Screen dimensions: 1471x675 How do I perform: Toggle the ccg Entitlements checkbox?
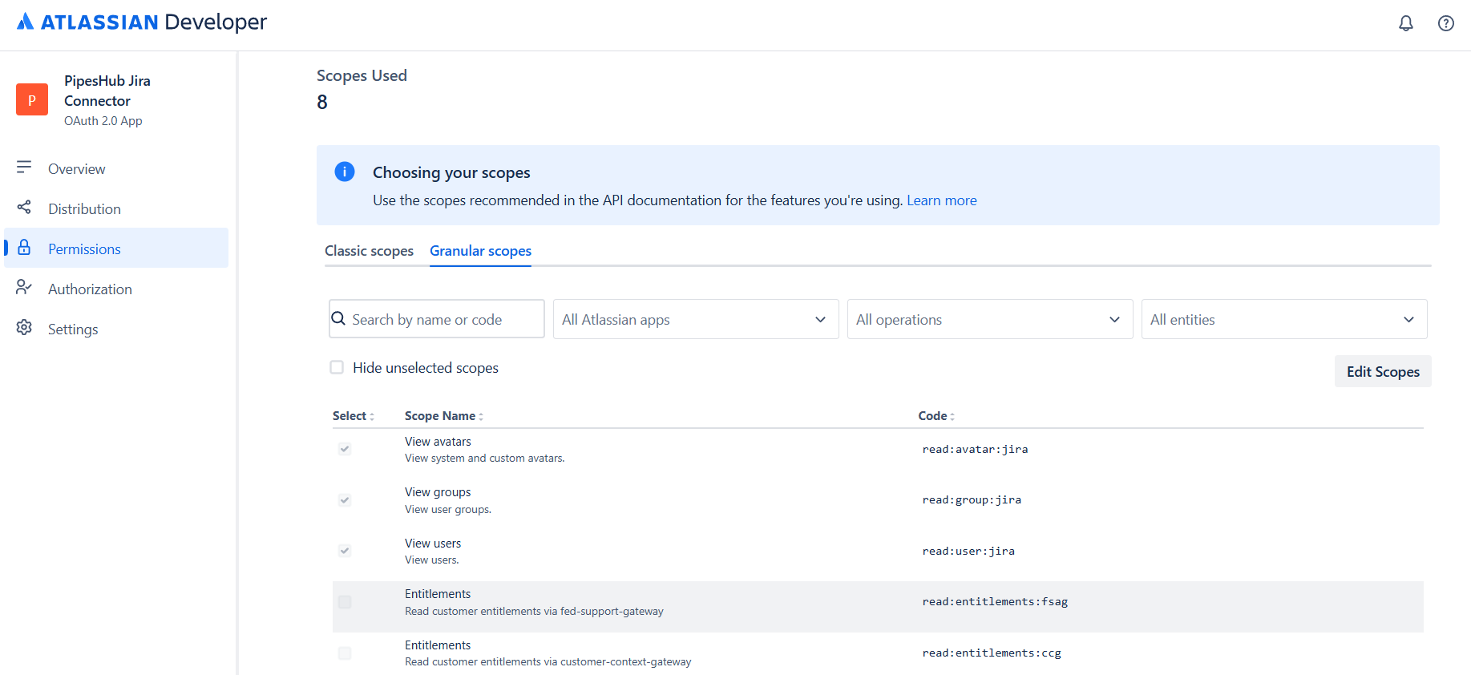pos(345,653)
